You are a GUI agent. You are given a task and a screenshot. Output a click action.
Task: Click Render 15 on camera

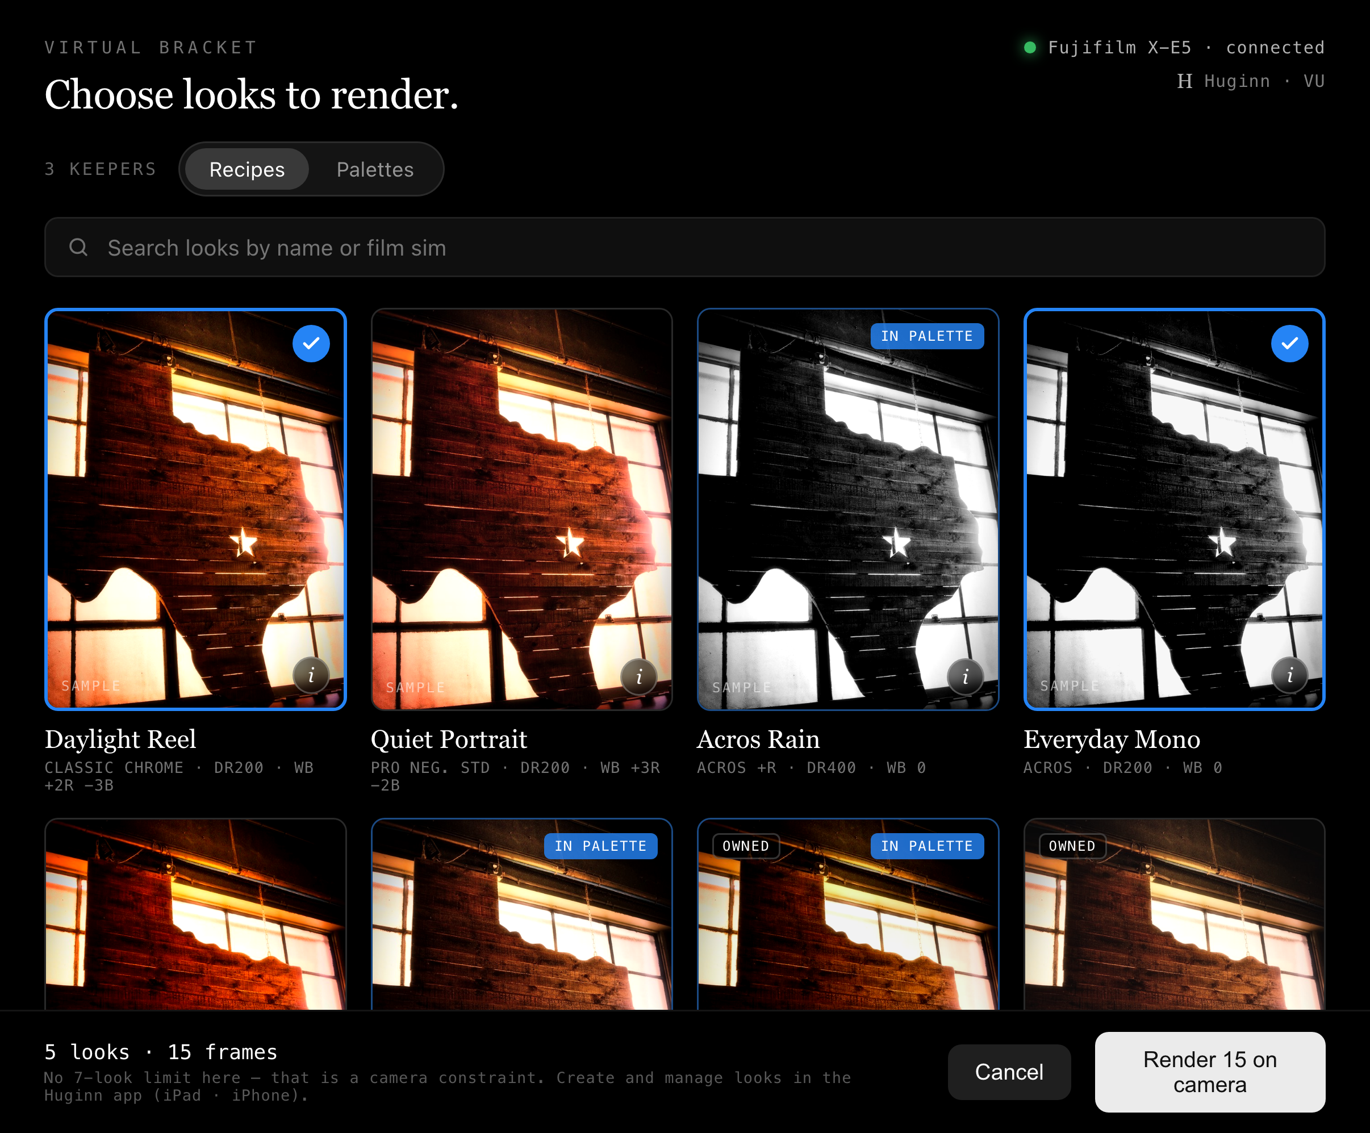pyautogui.click(x=1210, y=1072)
